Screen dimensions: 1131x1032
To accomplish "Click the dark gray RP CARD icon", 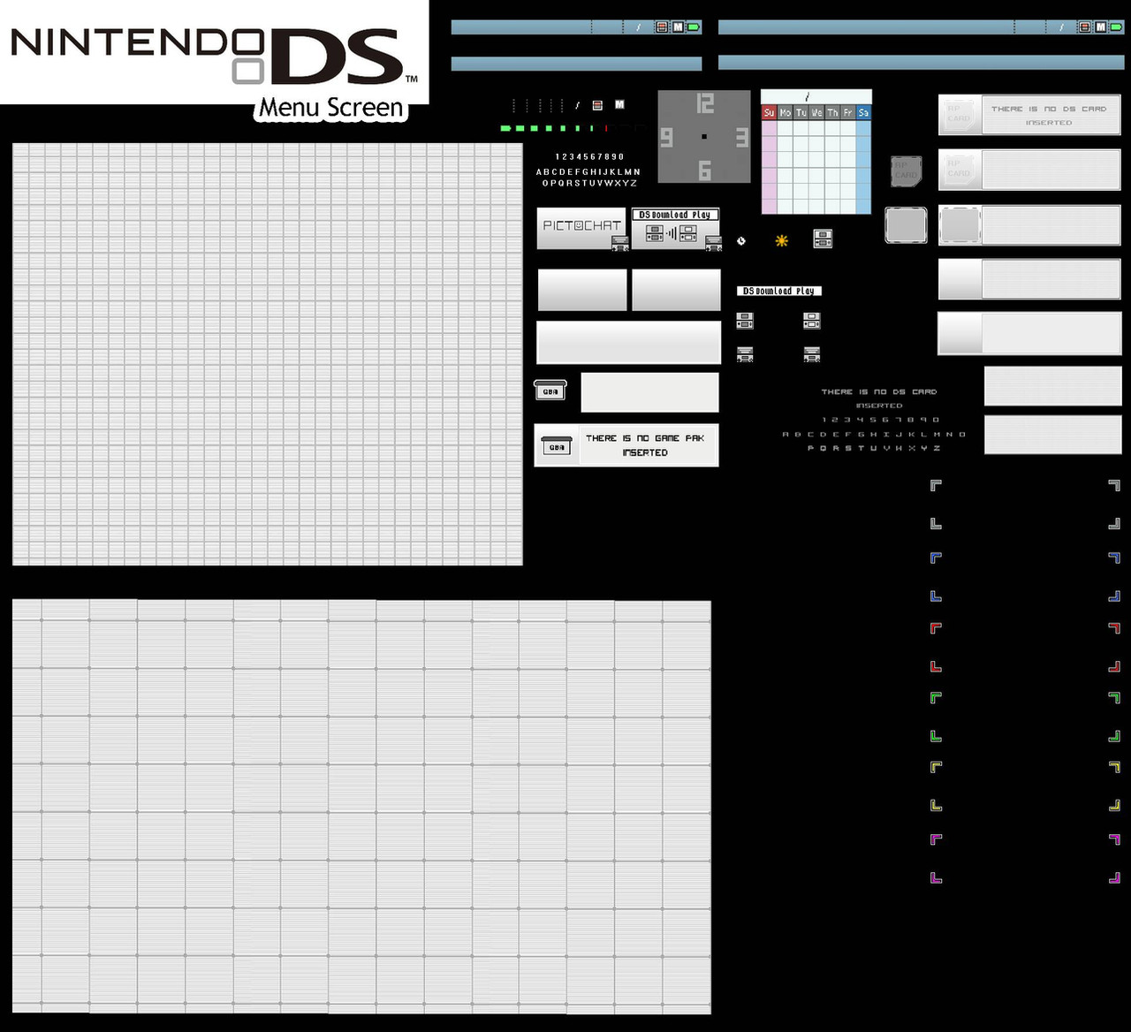I will click(906, 171).
